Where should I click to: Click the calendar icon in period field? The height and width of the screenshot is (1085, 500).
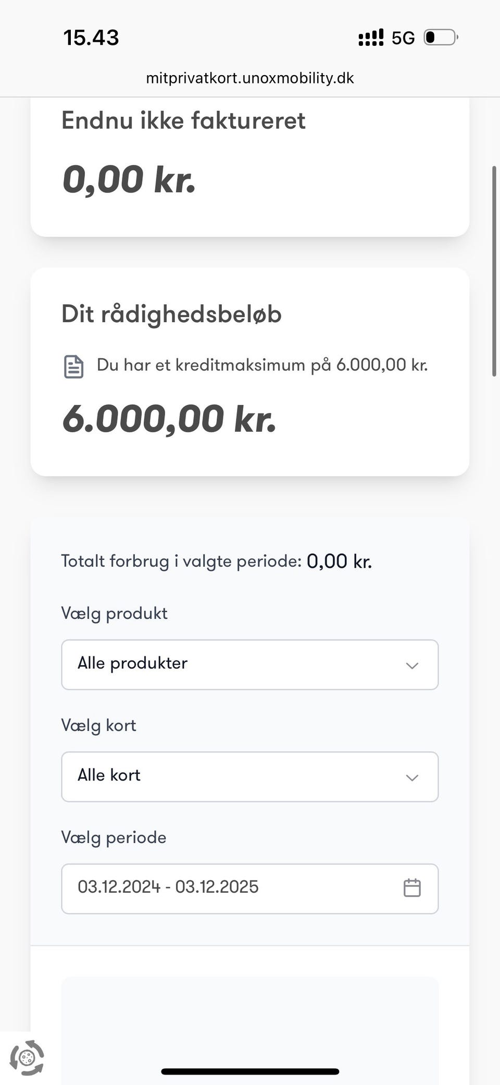pyautogui.click(x=412, y=888)
